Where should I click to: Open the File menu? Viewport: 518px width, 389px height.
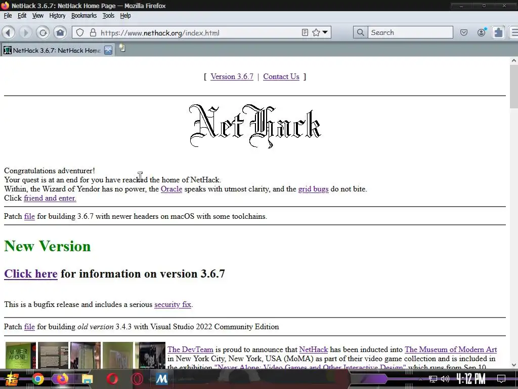8,16
